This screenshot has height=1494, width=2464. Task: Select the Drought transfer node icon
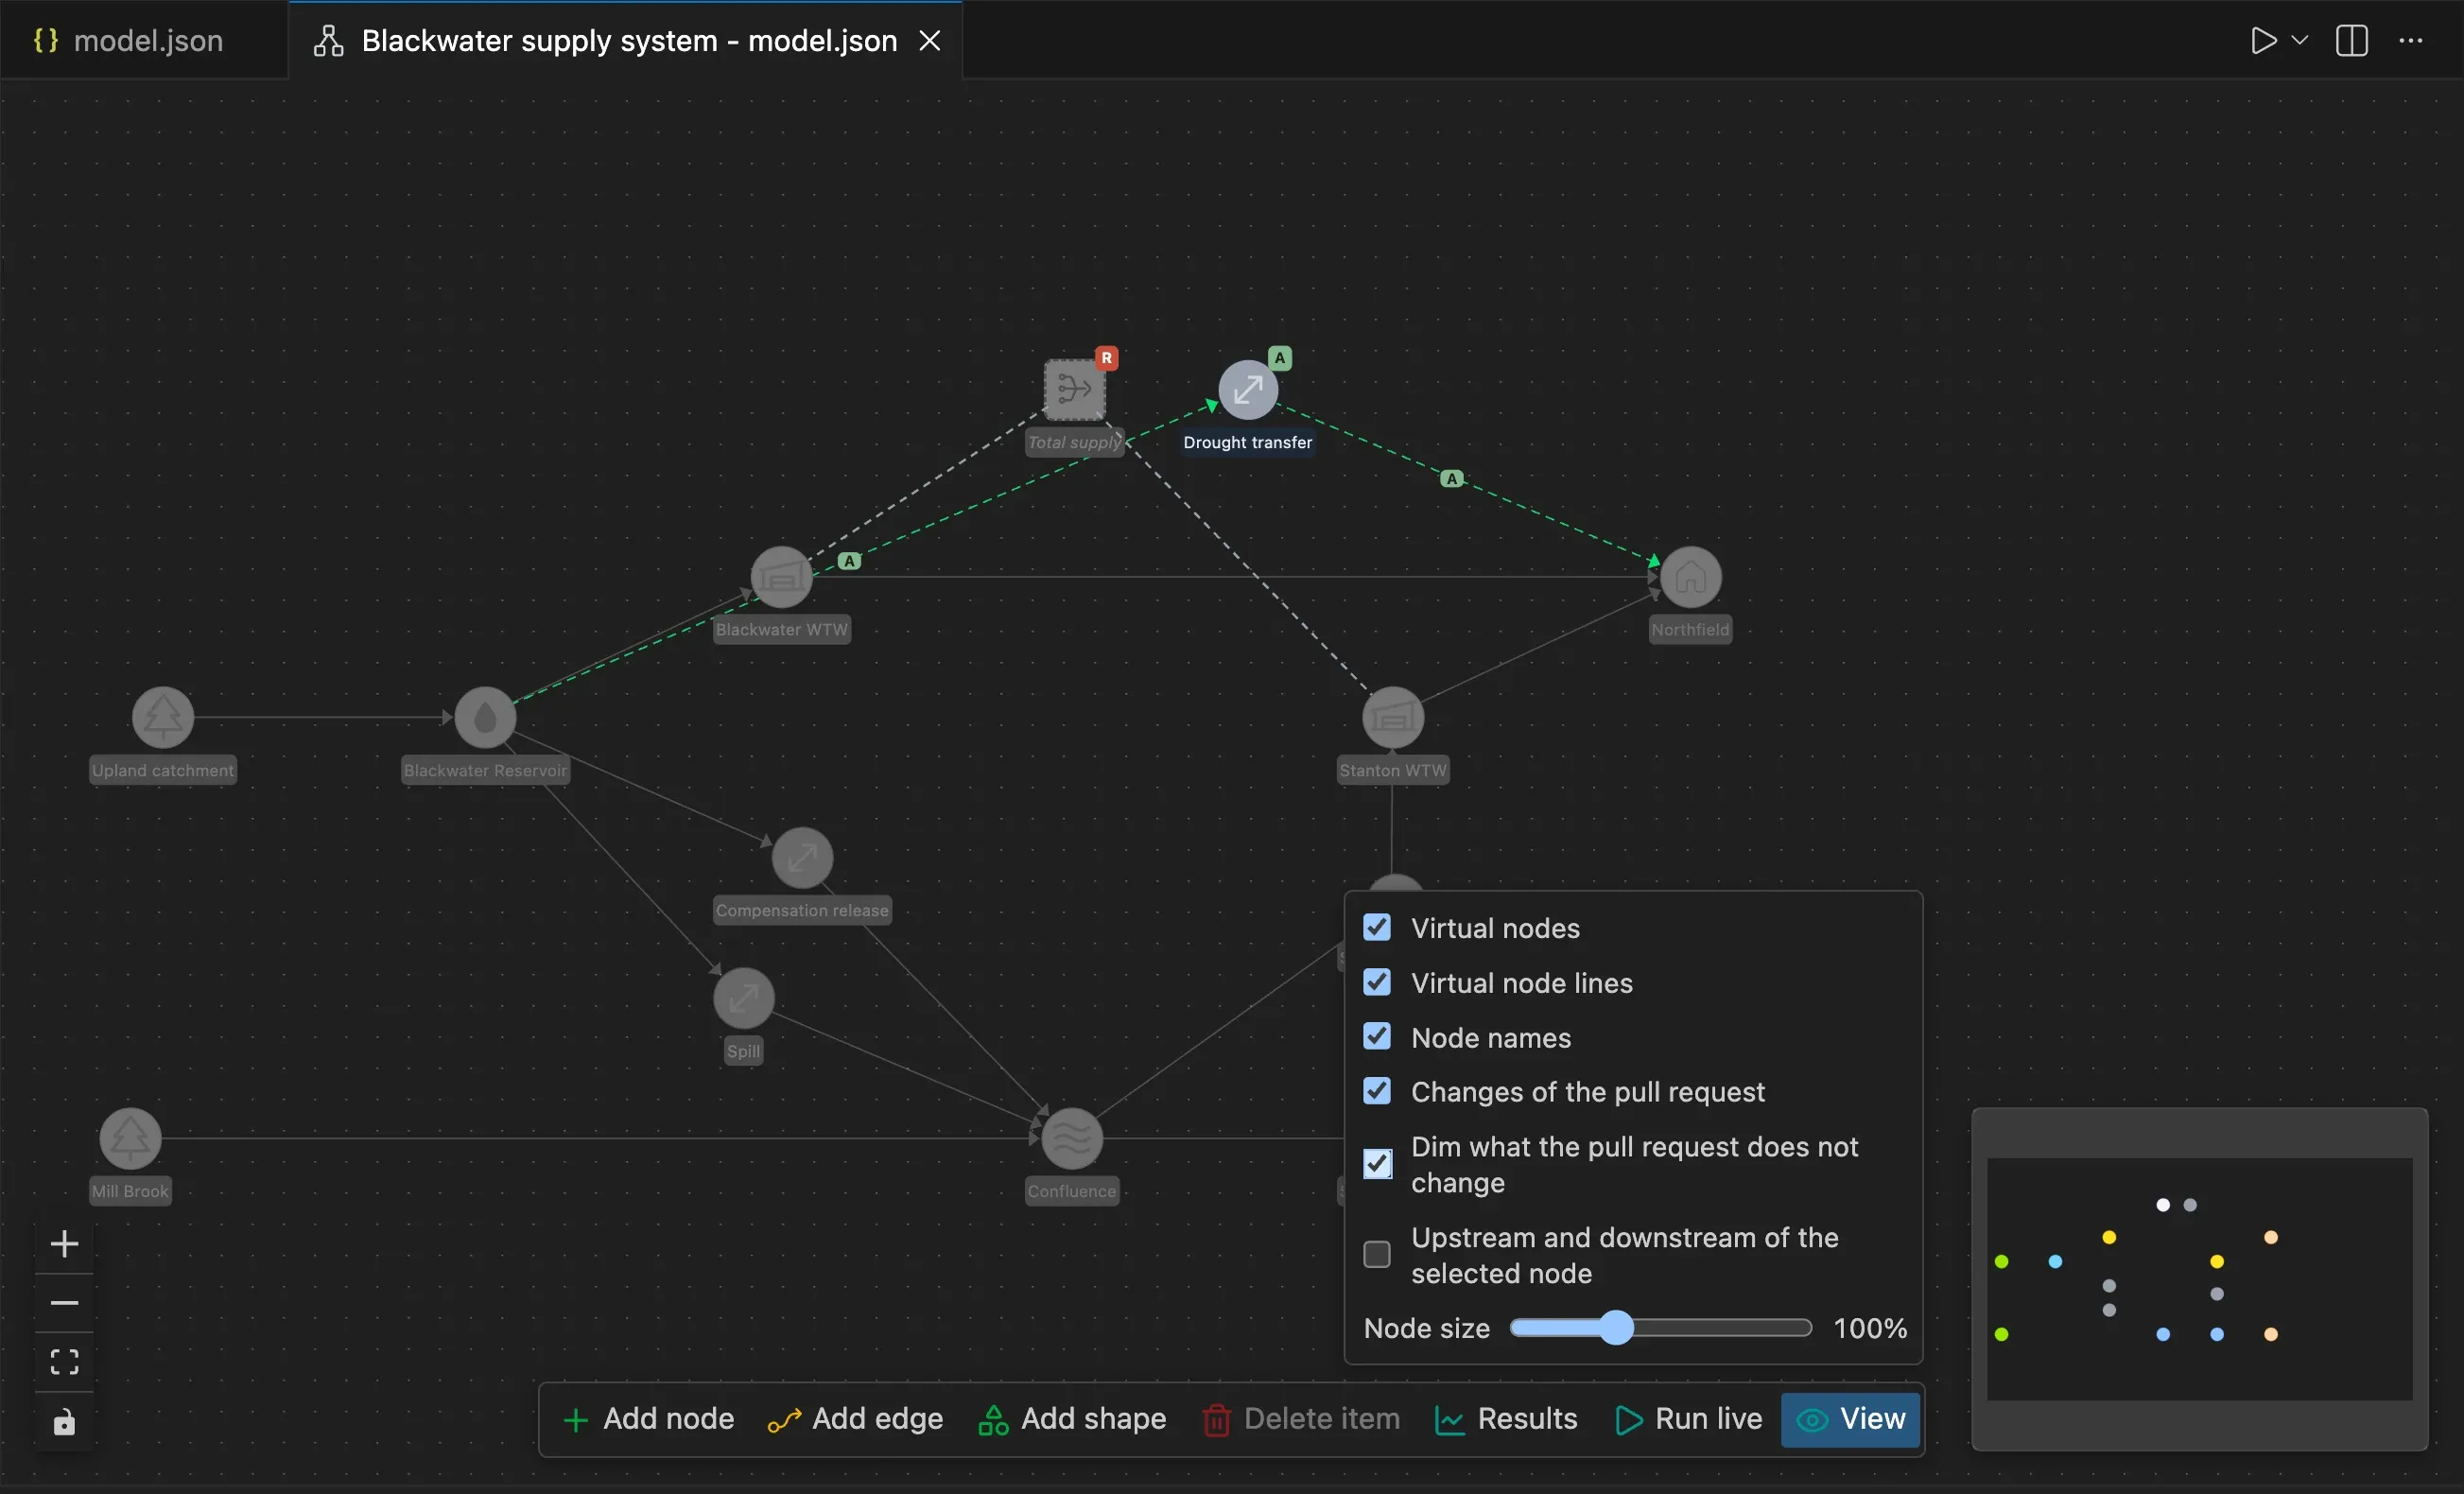1247,390
